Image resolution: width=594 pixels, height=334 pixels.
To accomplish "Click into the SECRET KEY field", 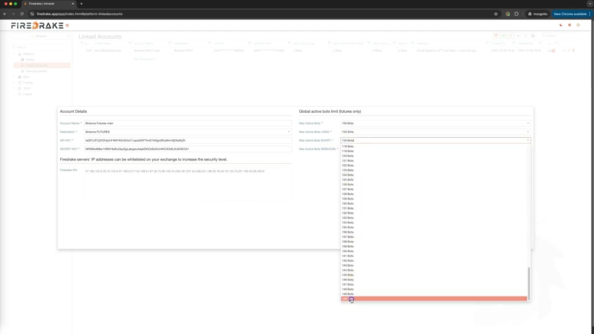I will [x=187, y=149].
